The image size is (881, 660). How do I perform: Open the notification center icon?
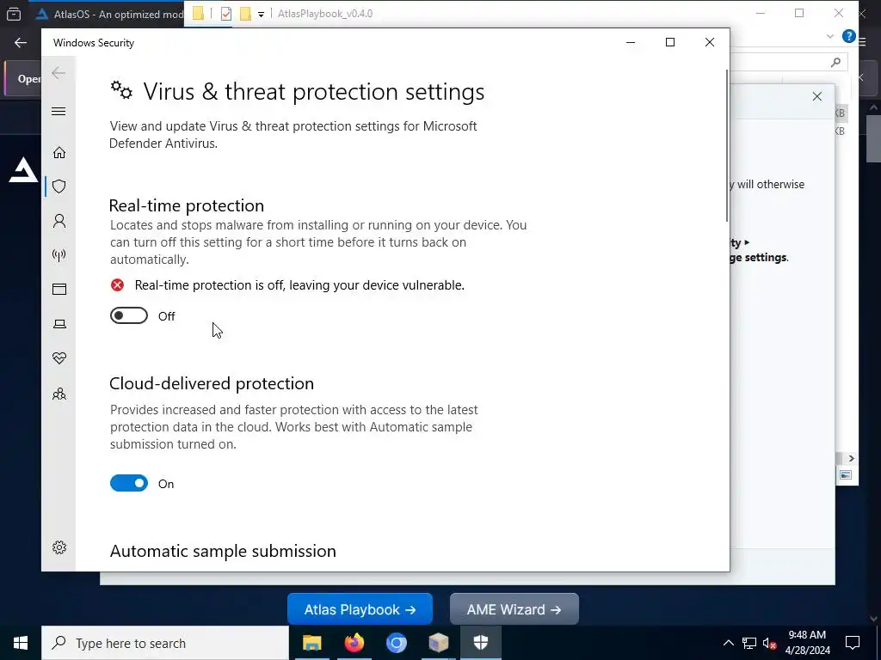click(853, 643)
